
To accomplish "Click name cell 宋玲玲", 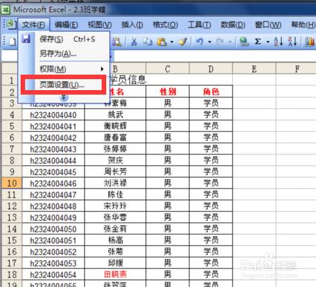I will point(115,206).
